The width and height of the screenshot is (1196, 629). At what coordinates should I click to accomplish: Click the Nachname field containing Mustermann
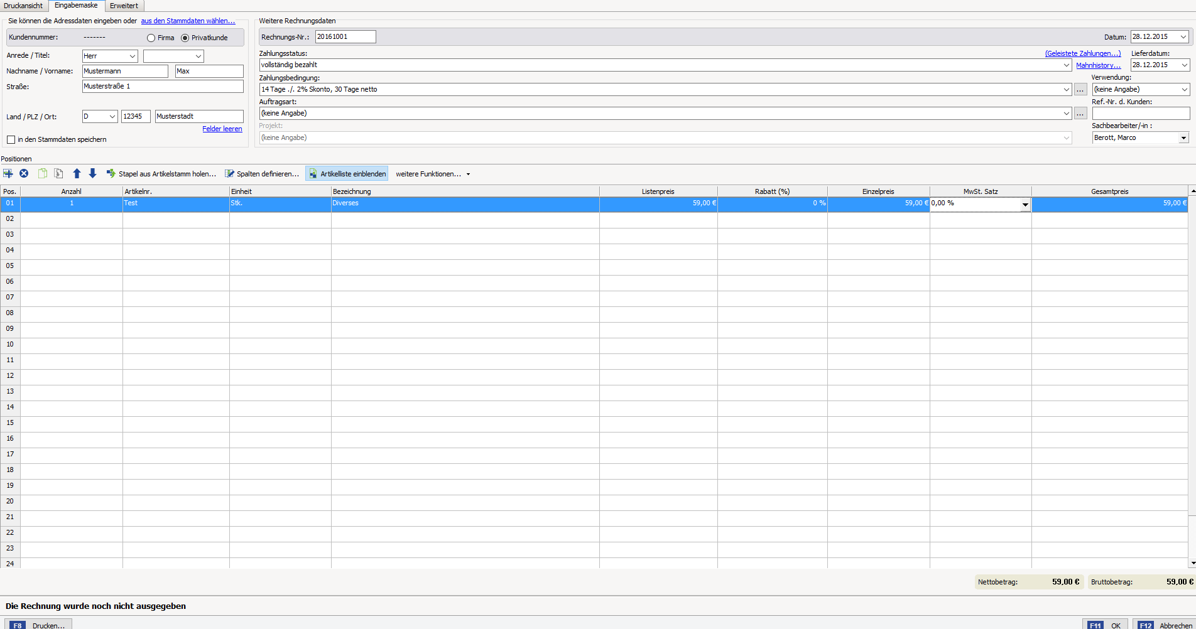pos(125,72)
